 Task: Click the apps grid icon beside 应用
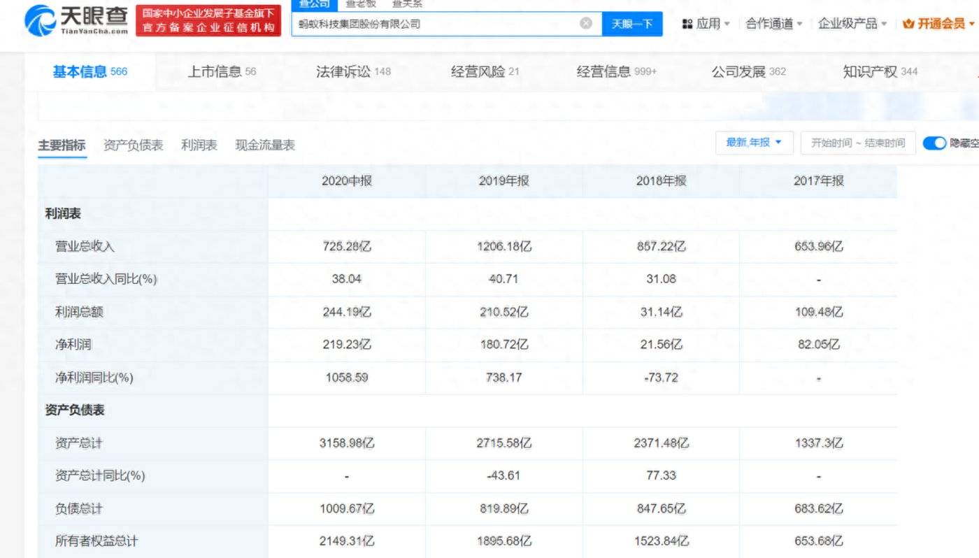click(687, 23)
